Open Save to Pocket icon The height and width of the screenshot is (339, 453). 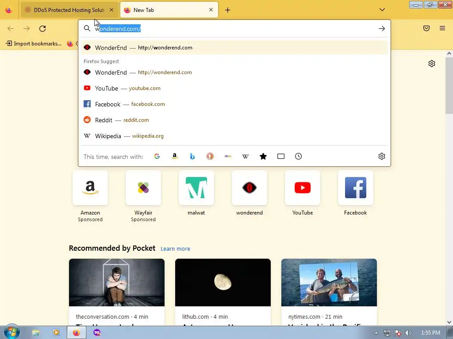pos(426,28)
